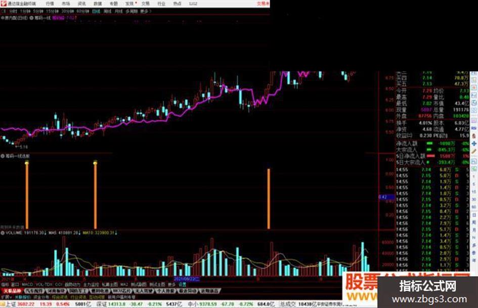The height and width of the screenshot is (308, 478).
Task: Open the 资金分布 link
Action: coord(41,297)
